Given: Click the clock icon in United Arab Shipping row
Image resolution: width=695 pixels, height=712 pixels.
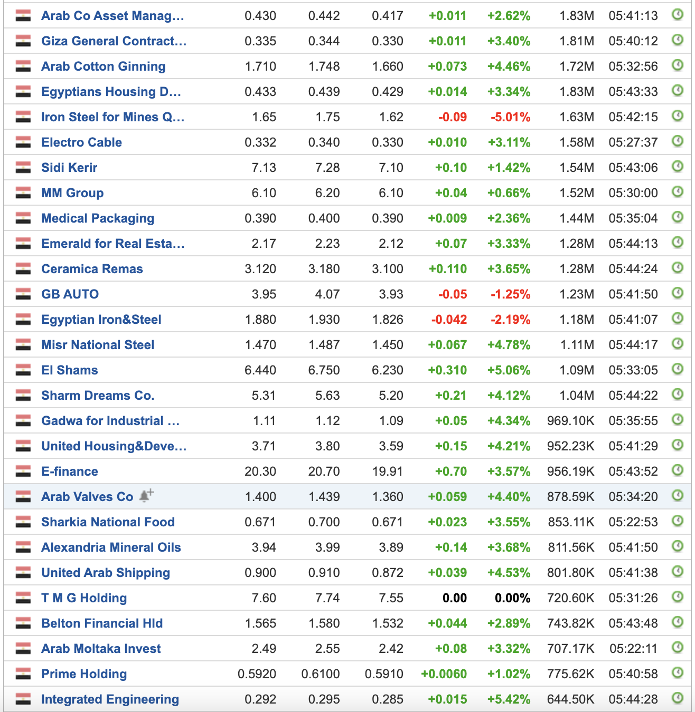Looking at the screenshot, I should coord(678,572).
